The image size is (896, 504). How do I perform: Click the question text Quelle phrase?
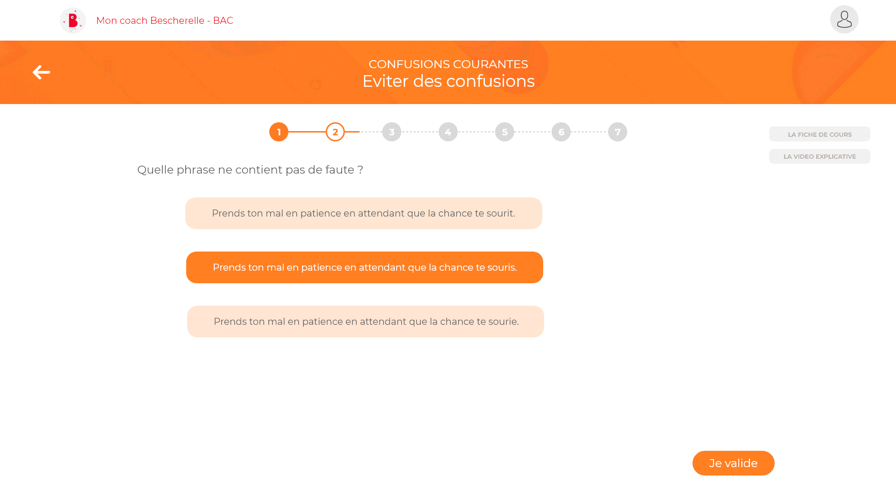click(250, 170)
